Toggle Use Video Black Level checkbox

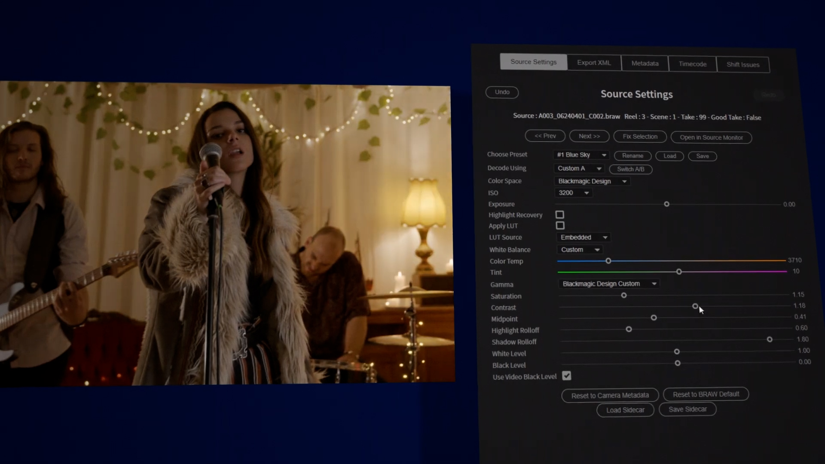coord(566,375)
